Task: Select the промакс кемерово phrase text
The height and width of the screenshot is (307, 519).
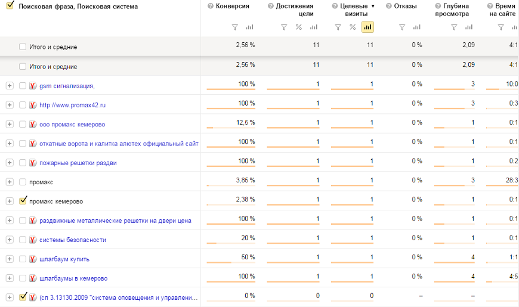Action: pos(56,201)
